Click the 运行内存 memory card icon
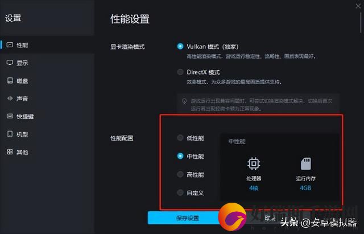364x234 pixels. [x=306, y=163]
